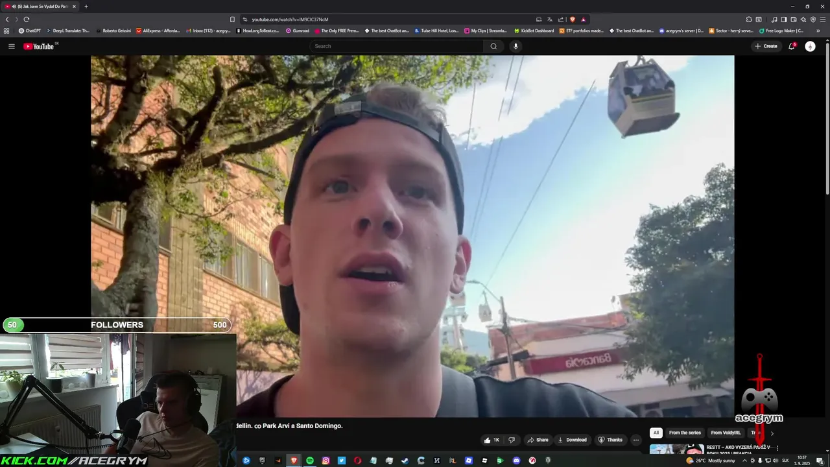Go to the YouTube home logo
The image size is (830, 467).
[x=39, y=46]
